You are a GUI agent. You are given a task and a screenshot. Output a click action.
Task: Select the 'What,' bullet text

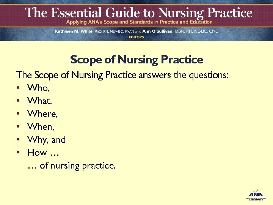point(39,101)
